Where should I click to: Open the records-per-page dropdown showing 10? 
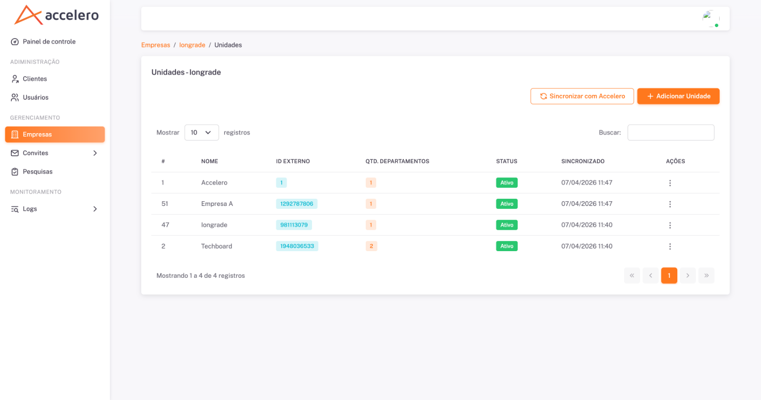point(202,133)
